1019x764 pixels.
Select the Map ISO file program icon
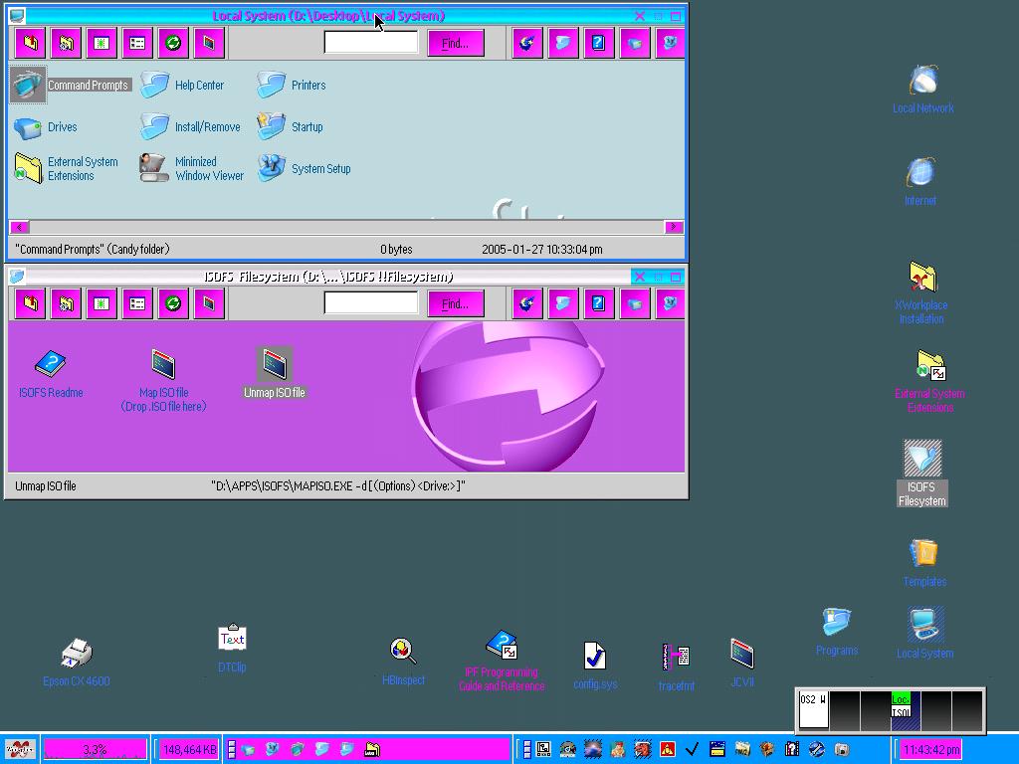coord(163,365)
